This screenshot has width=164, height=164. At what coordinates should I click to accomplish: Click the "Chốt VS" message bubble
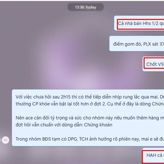pos(153,64)
